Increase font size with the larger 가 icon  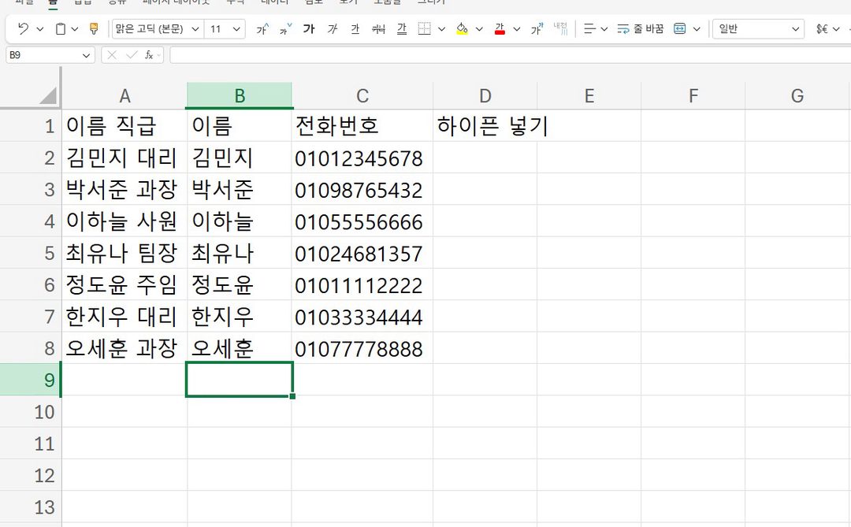tap(262, 29)
